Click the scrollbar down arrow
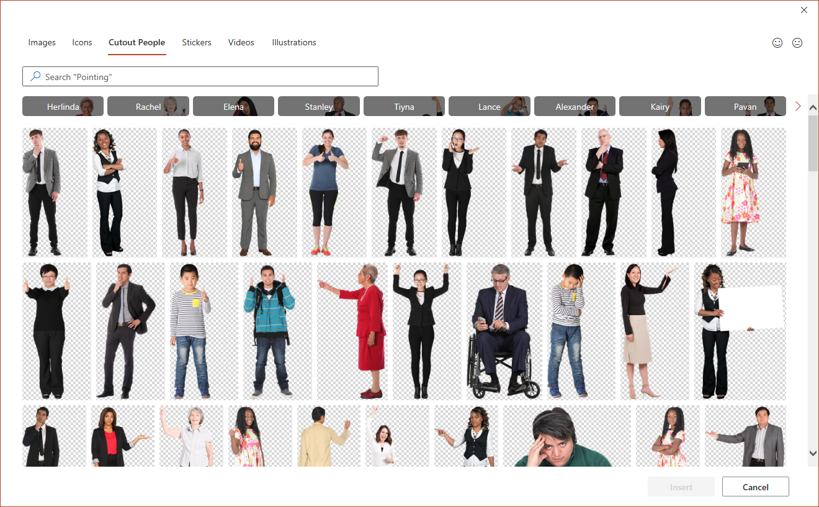Viewport: 819px width, 507px height. [x=813, y=454]
